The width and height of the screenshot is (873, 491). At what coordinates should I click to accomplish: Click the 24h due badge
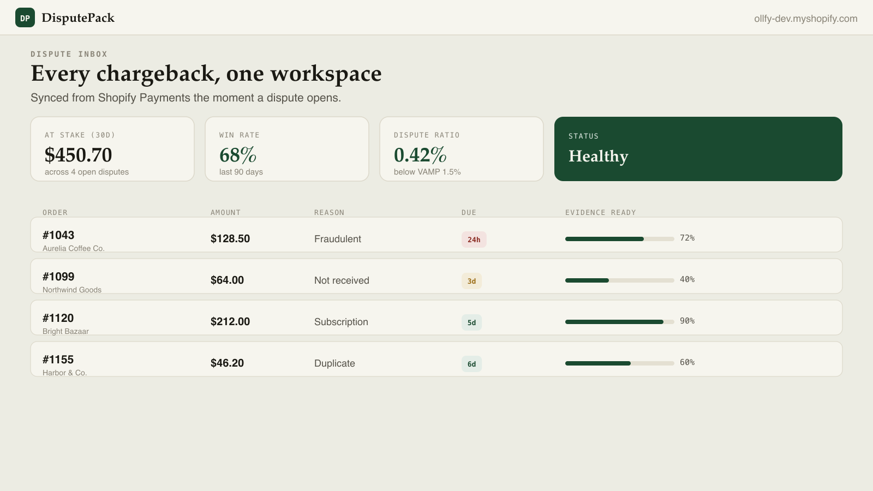tap(474, 239)
